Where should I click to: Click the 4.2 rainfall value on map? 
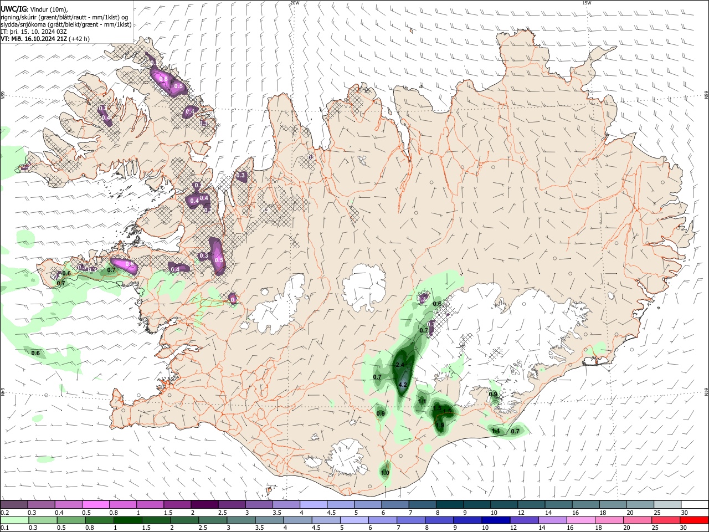(403, 385)
